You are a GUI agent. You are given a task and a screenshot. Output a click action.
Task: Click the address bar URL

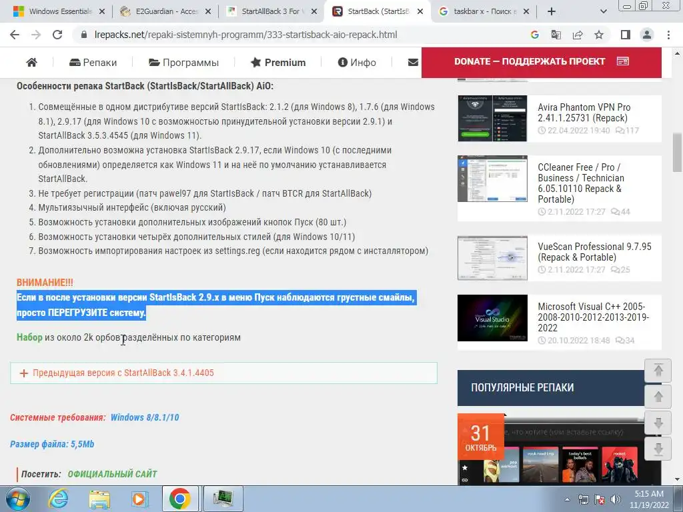[245, 35]
